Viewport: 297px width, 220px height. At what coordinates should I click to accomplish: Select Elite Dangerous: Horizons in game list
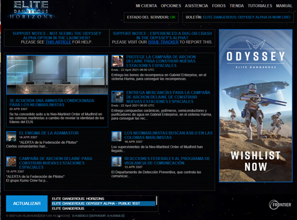pos(103,198)
